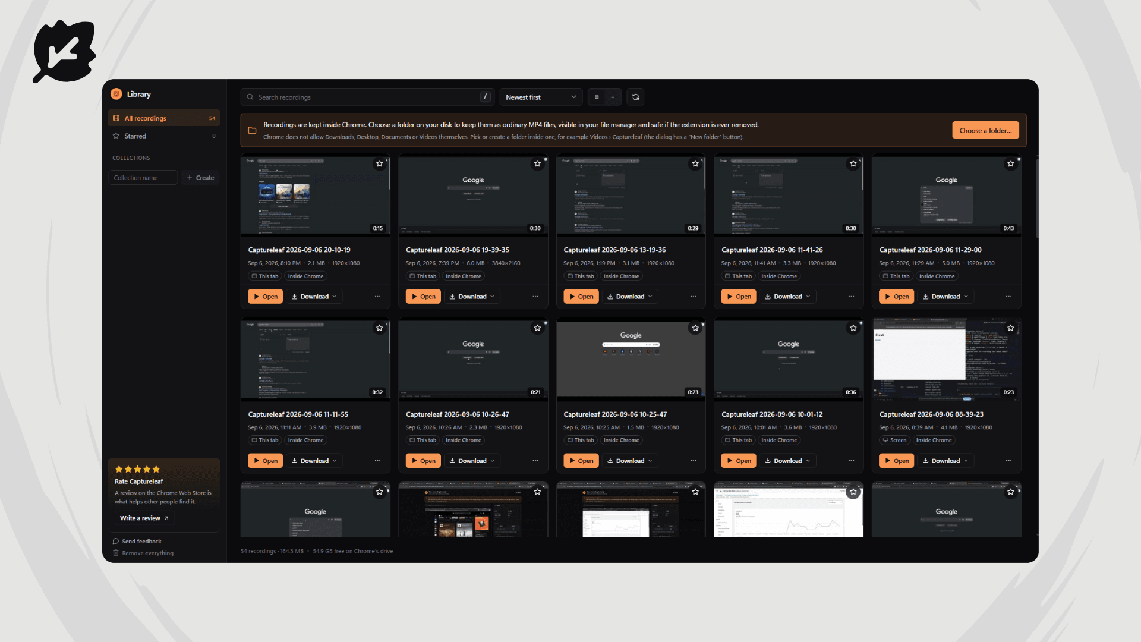Image resolution: width=1141 pixels, height=642 pixels.
Task: Show three-dot menu for Captureleaf 2026-09-06 10-26-47
Action: pyautogui.click(x=535, y=461)
